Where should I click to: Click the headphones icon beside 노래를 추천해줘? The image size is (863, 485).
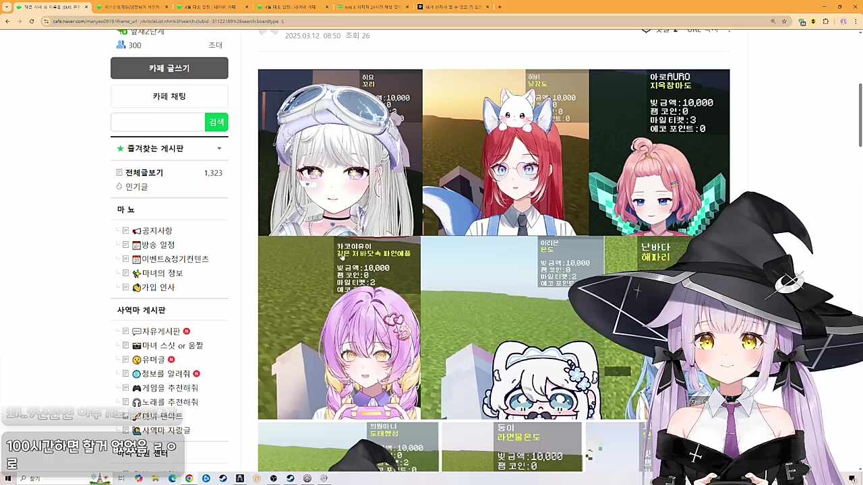[x=137, y=402]
